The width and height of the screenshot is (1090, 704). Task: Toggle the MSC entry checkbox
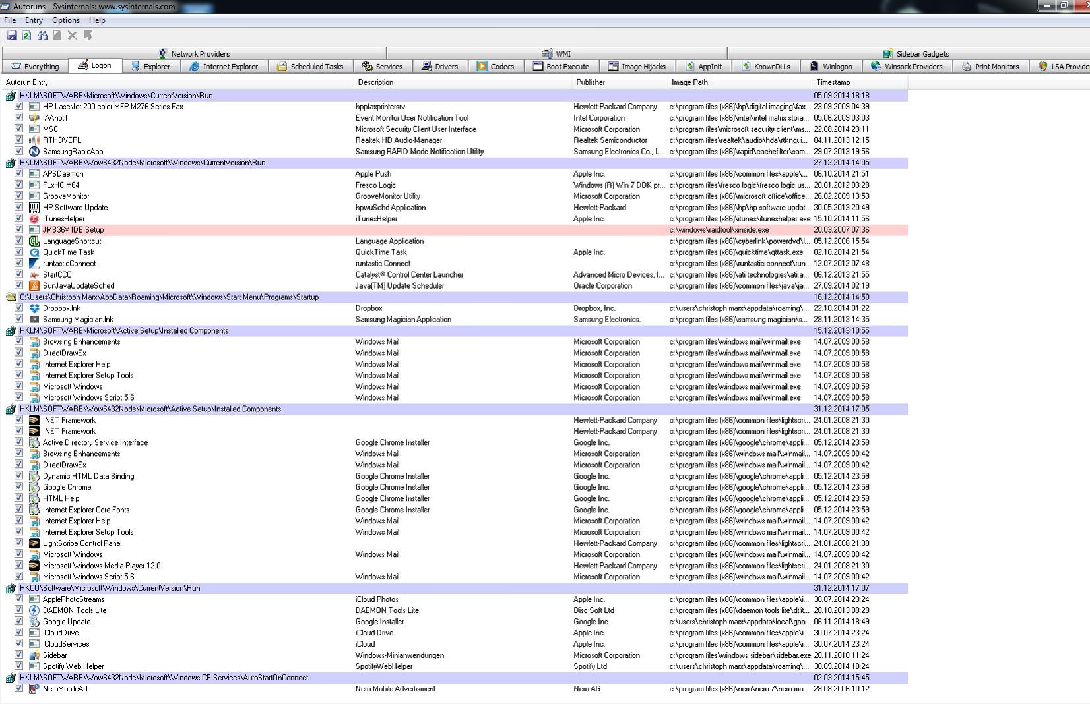(18, 129)
